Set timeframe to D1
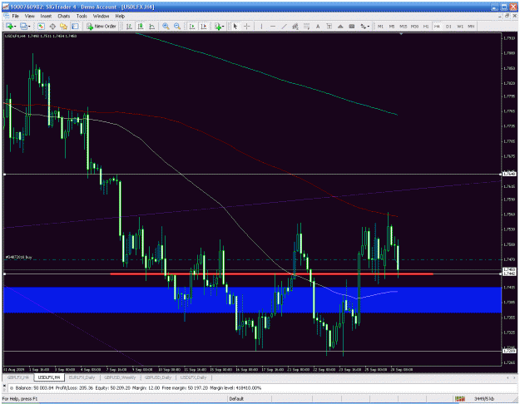The height and width of the screenshot is (404, 520). click(x=448, y=26)
